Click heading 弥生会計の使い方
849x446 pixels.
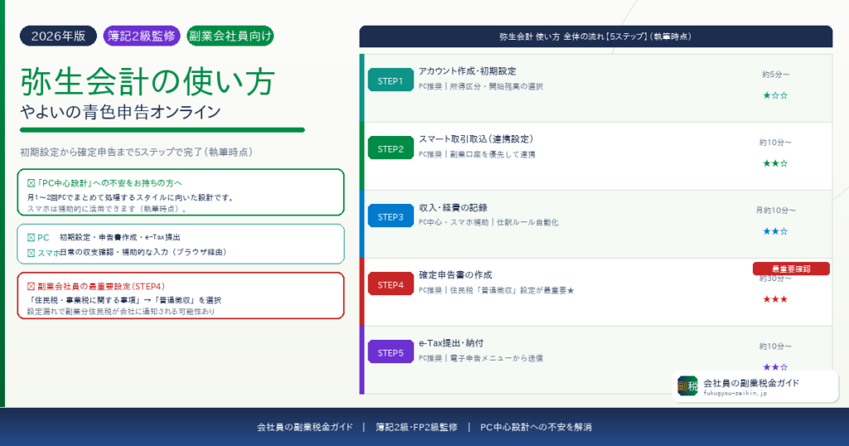[148, 82]
